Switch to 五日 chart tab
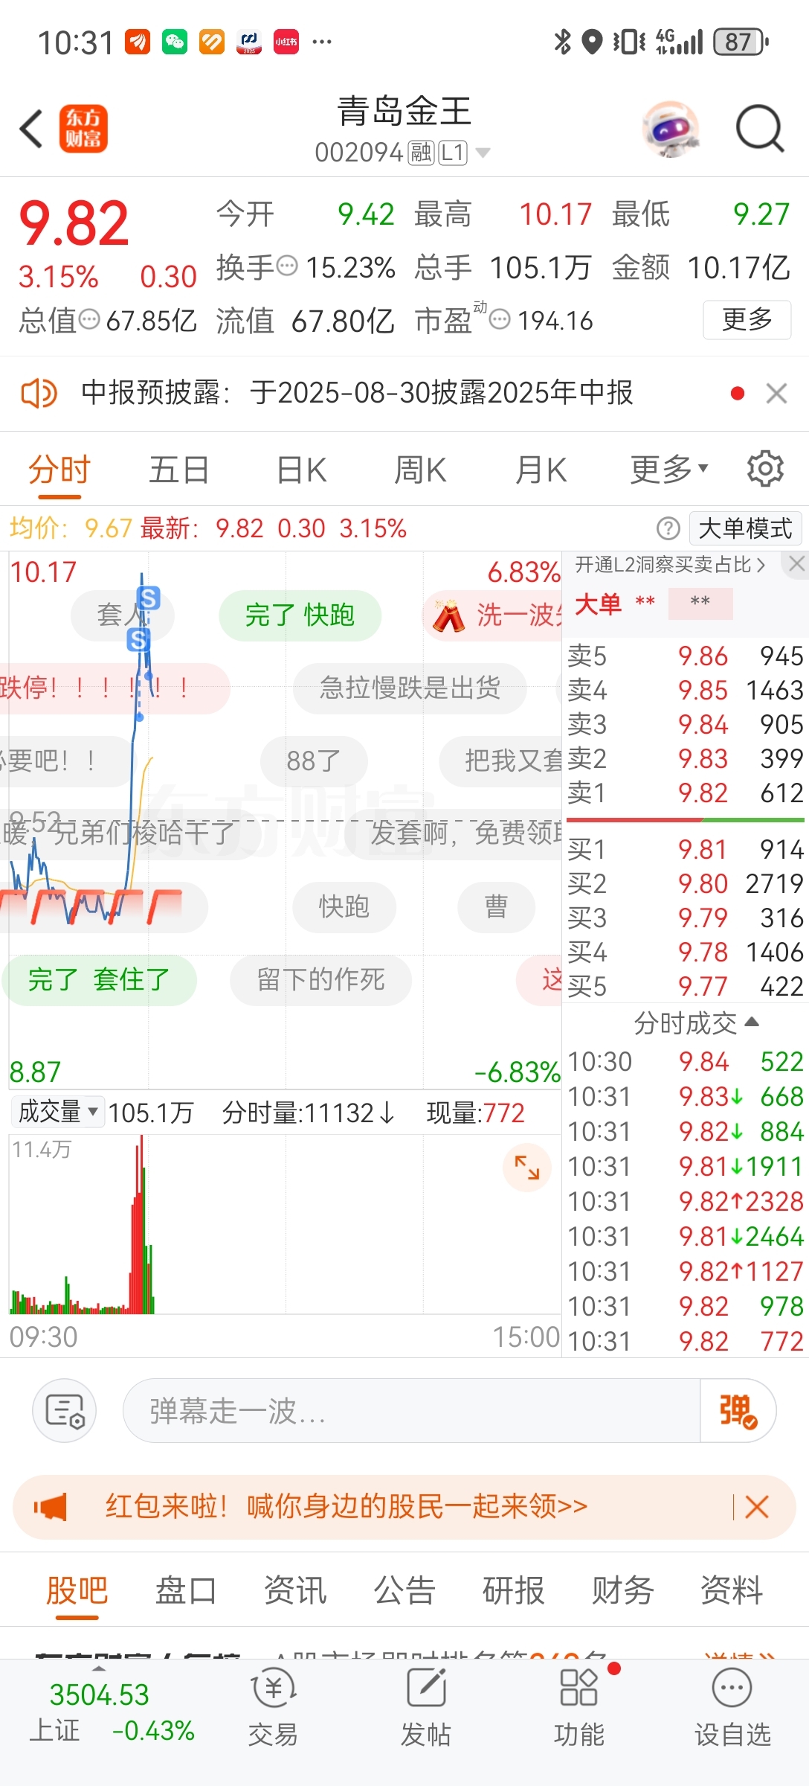The width and height of the screenshot is (809, 1786). [179, 470]
